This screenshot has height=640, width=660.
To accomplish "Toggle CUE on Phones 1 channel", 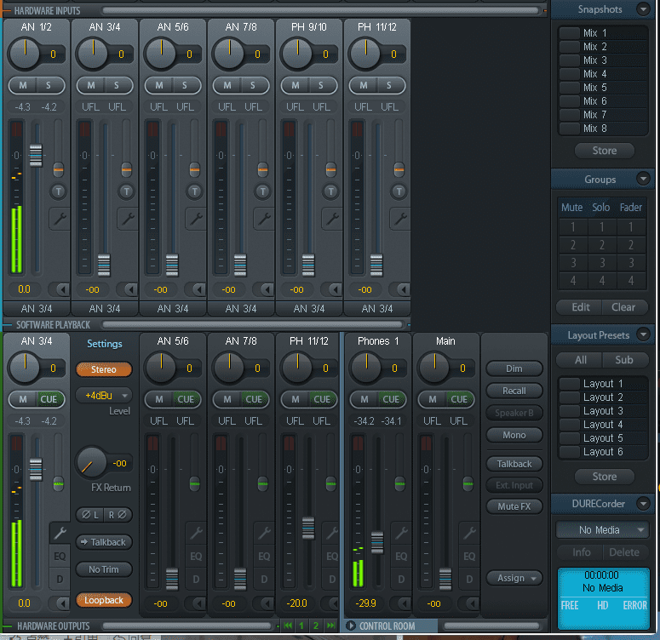I will coord(391,399).
